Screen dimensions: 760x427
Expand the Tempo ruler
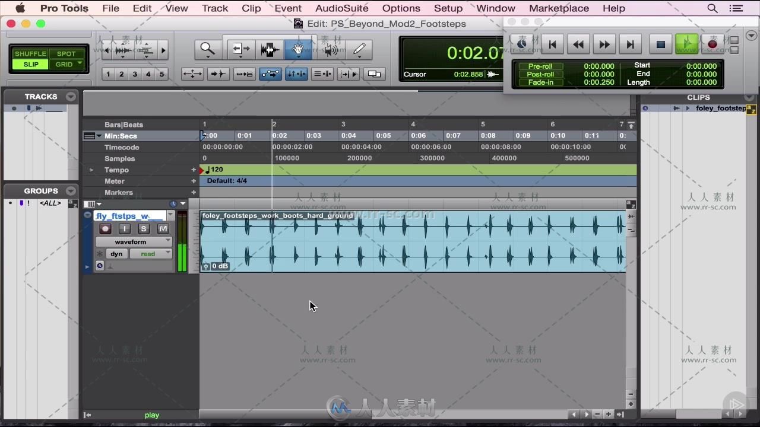(91, 170)
